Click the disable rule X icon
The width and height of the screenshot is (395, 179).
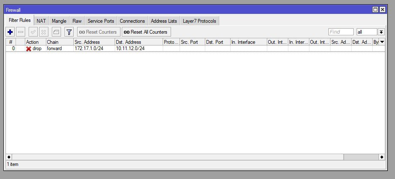tap(43, 32)
